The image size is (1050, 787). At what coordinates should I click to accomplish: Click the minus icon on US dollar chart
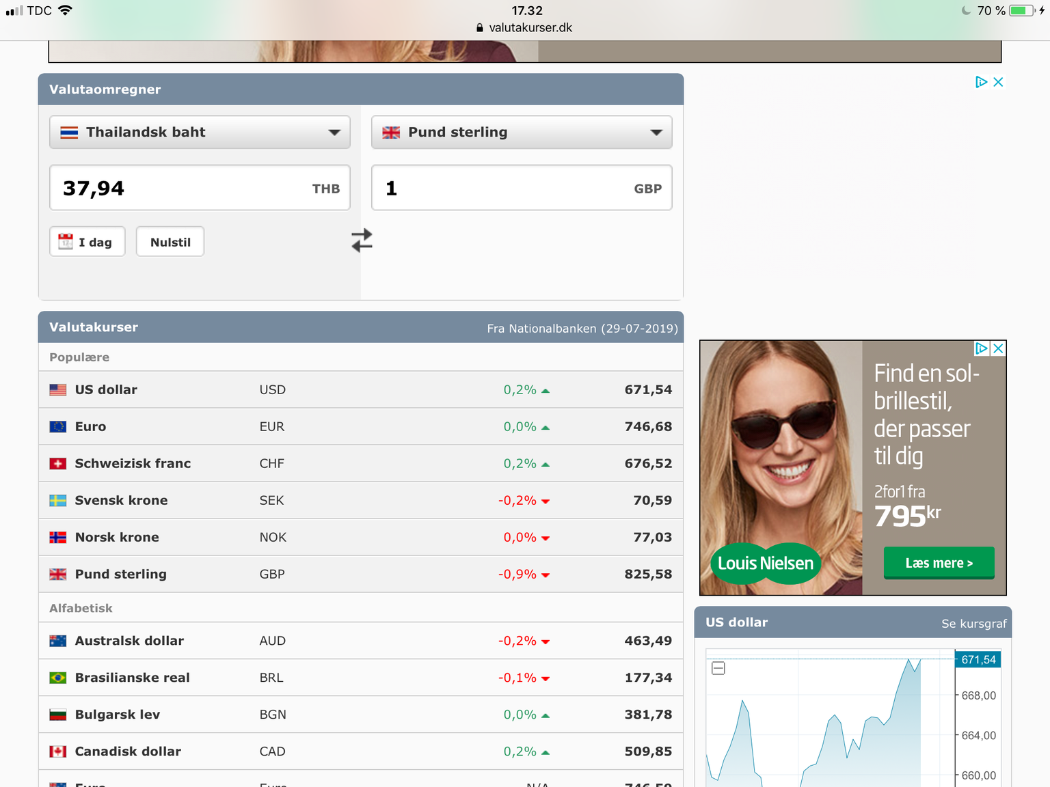(718, 668)
